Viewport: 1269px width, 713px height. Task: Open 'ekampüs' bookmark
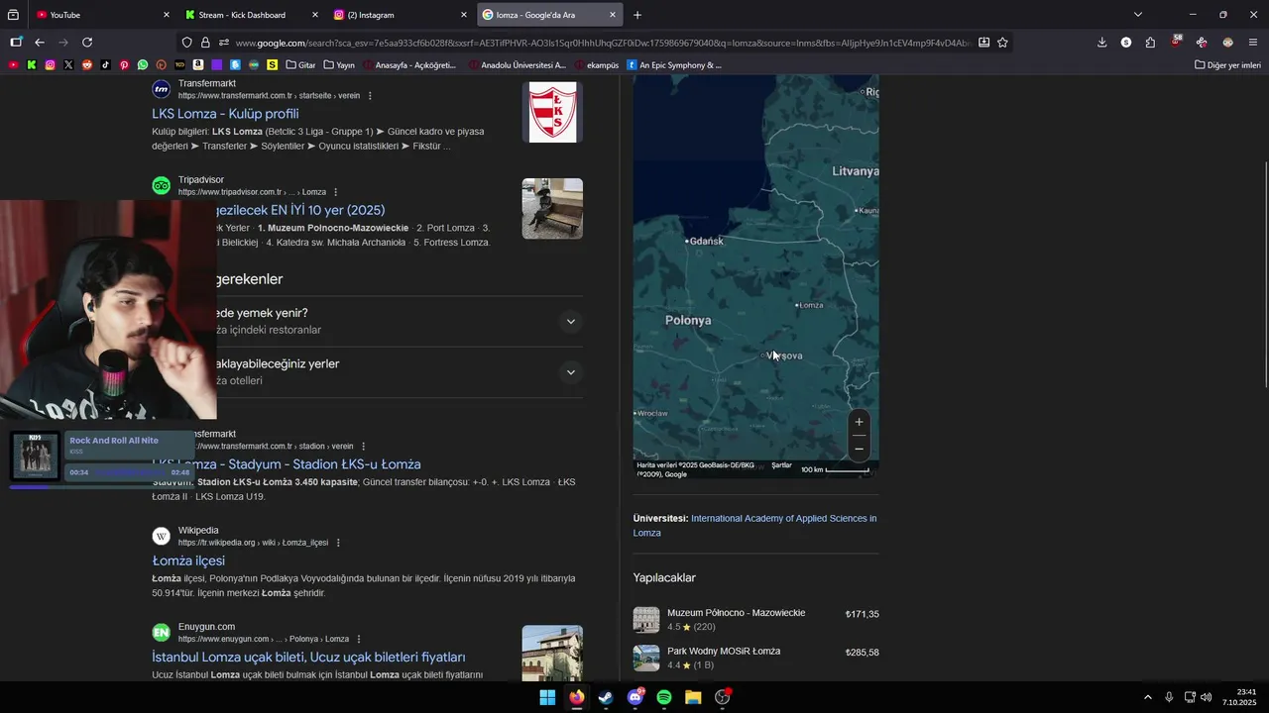pos(596,65)
